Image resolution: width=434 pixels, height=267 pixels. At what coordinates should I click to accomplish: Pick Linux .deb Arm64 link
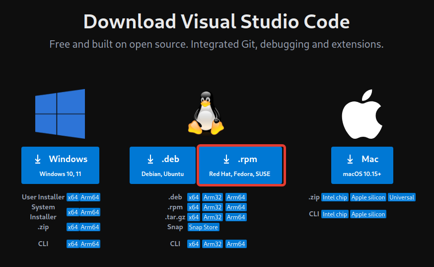[x=236, y=197]
